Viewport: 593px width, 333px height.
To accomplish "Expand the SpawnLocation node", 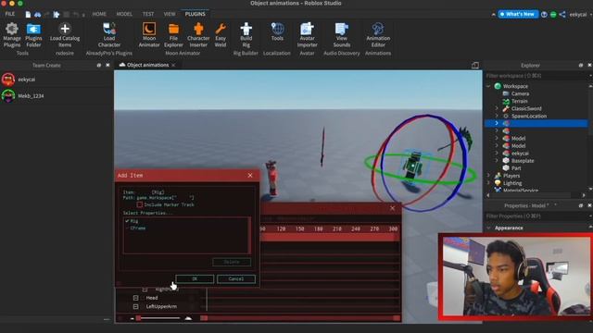I will (497, 116).
